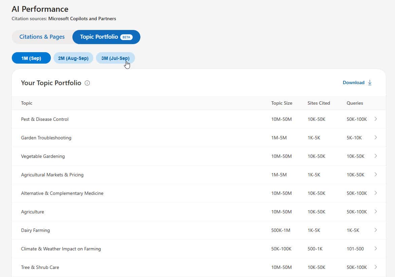395x277 pixels.
Task: Click the Queries column header
Action: [355, 103]
